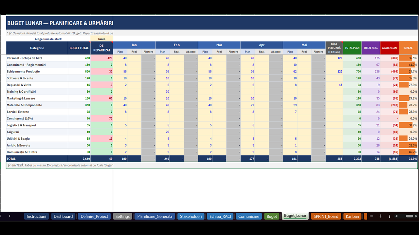Open the sheet options three-dot icon
Screen dimensions: 419x235
click(x=389, y=216)
